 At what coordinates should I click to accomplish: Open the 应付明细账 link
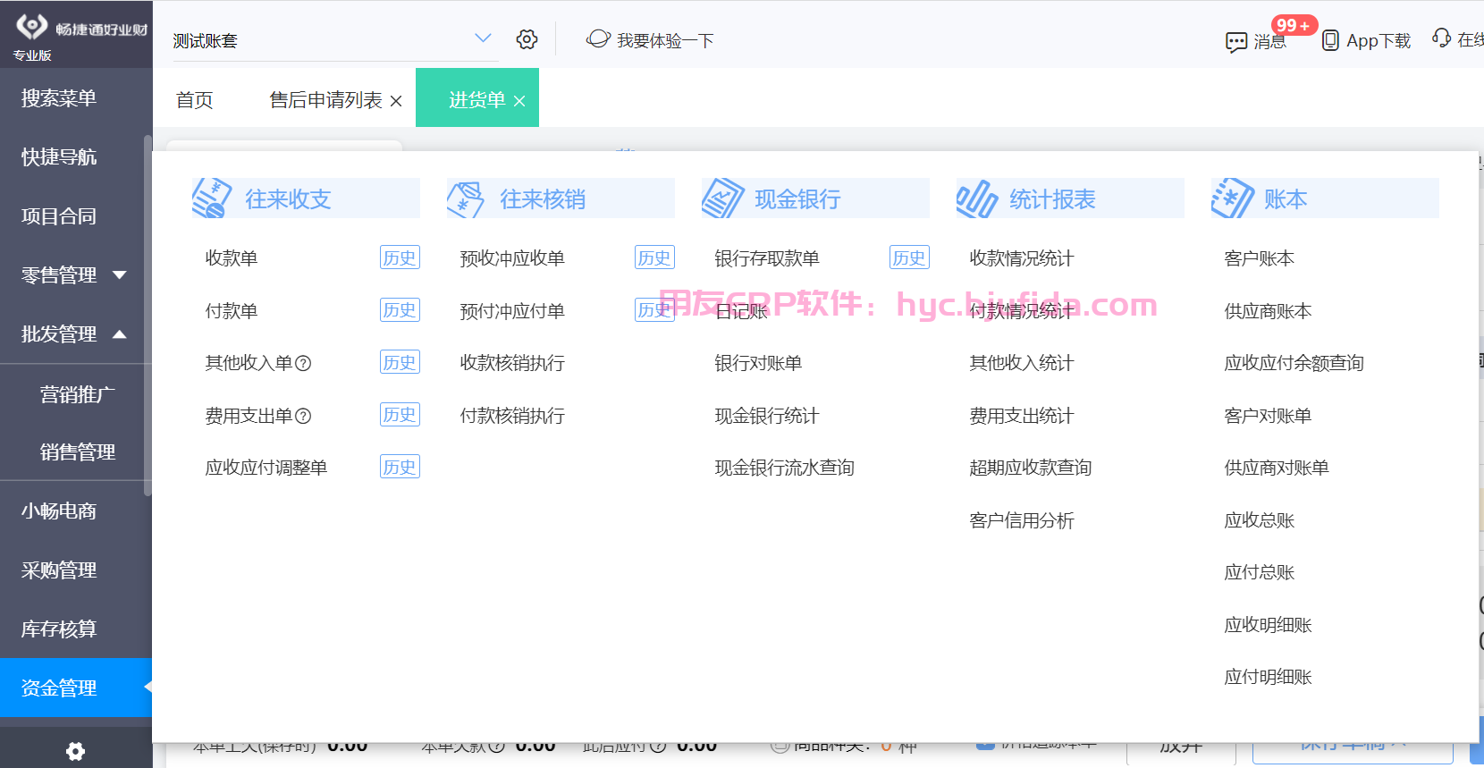[1268, 677]
